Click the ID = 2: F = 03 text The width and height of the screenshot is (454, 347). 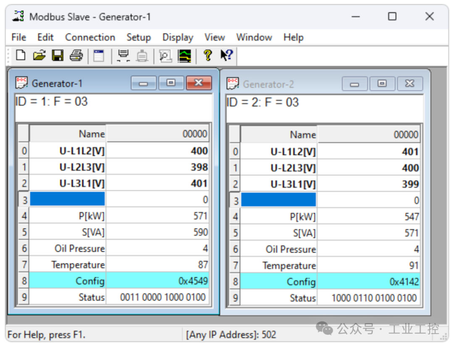pyautogui.click(x=263, y=102)
